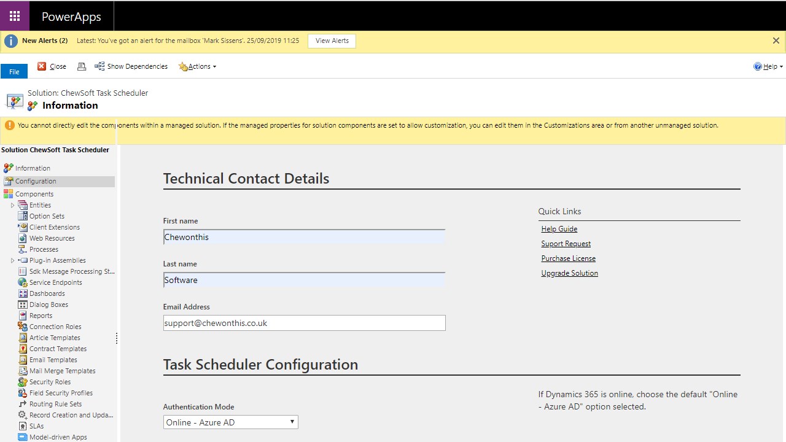Open the Upgrade Solution link
The image size is (786, 442).
569,273
